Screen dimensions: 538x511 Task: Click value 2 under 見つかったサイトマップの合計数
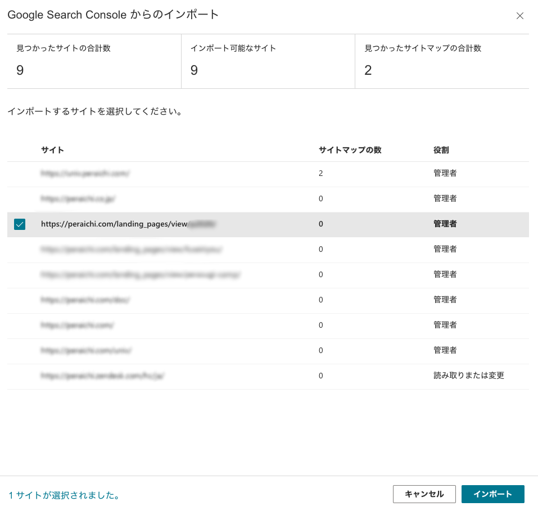[368, 70]
